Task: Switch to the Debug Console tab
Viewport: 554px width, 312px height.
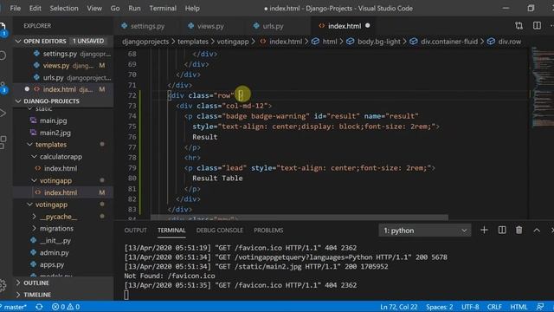Action: point(219,231)
